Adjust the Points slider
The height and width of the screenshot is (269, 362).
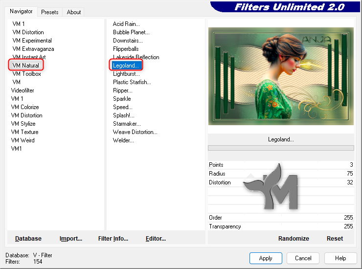281,165
